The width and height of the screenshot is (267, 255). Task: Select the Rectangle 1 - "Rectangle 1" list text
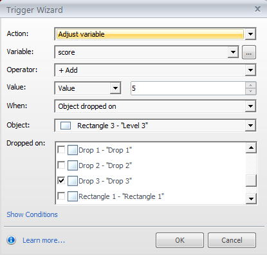click(122, 196)
